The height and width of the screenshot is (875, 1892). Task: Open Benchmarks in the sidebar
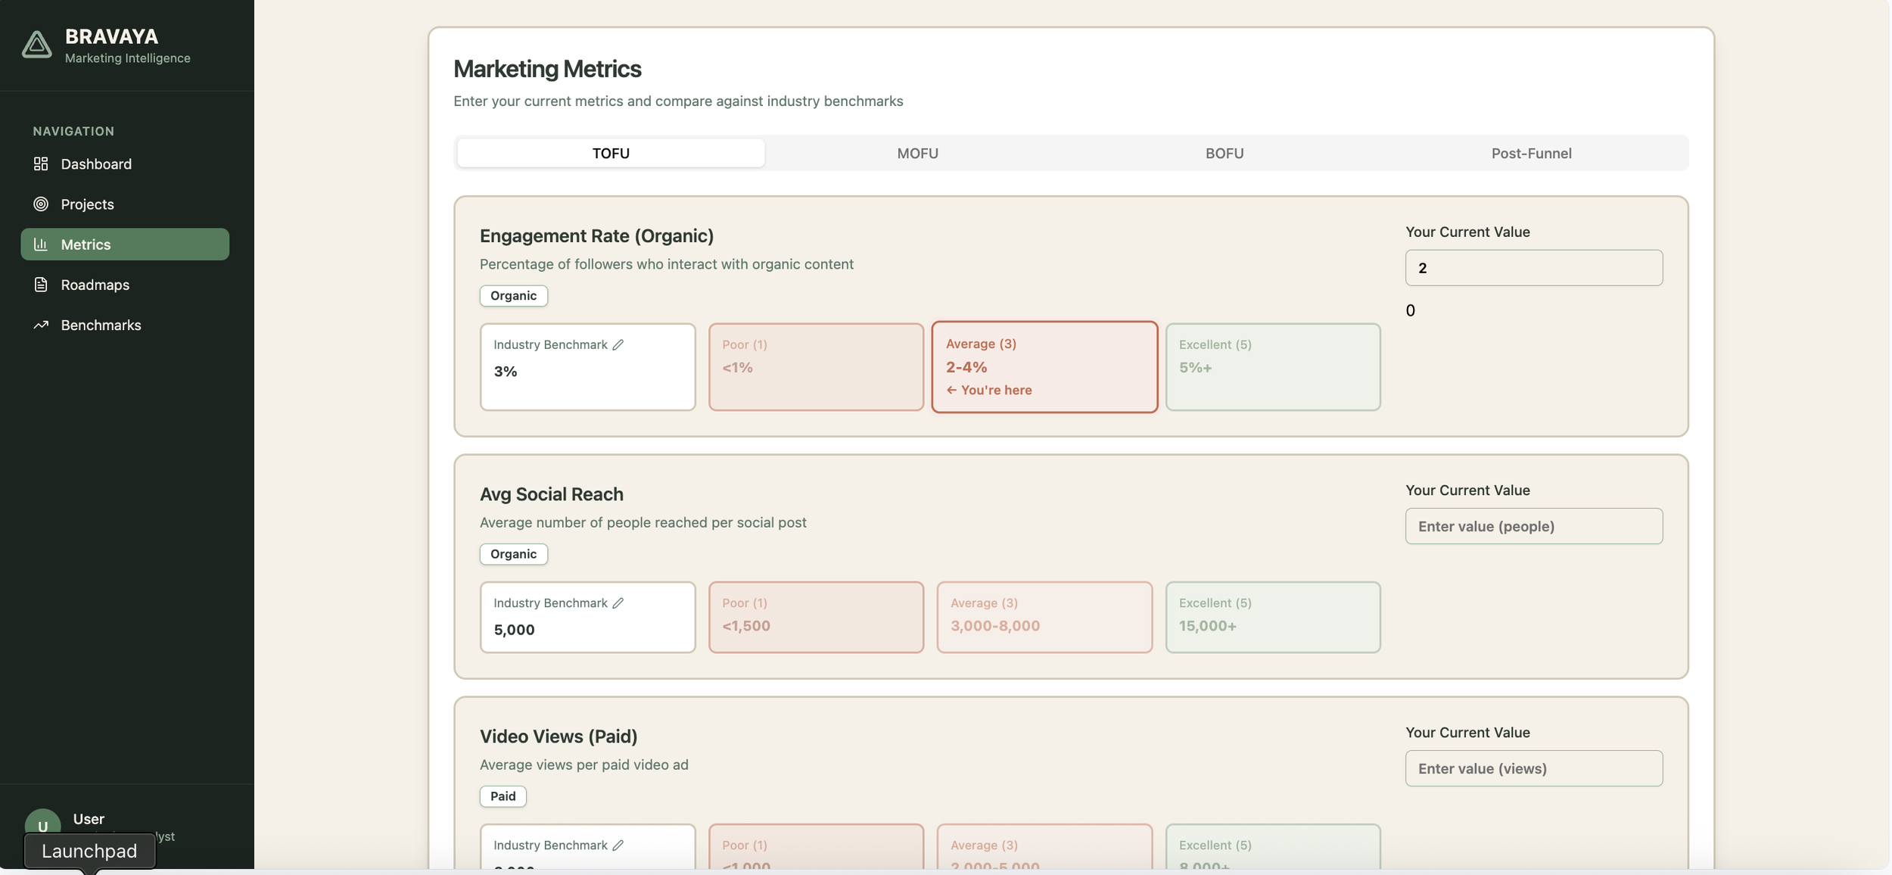101,325
